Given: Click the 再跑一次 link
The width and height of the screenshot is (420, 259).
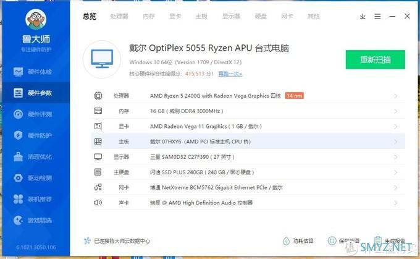Looking at the screenshot, I should 230,74.
